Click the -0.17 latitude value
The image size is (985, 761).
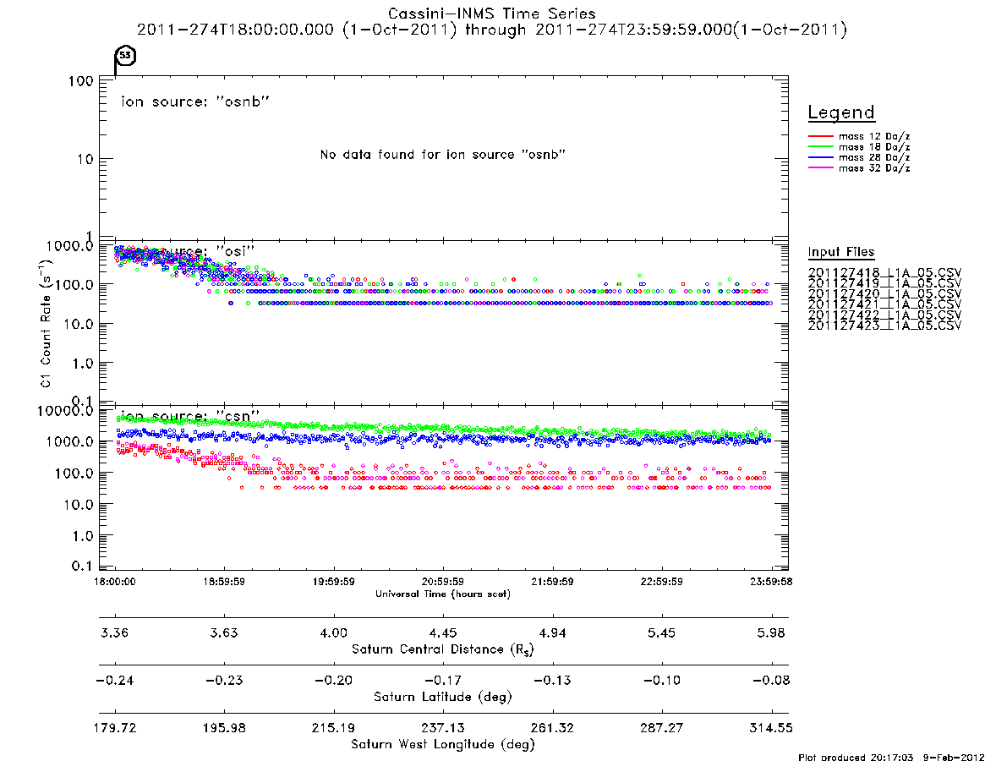443,681
